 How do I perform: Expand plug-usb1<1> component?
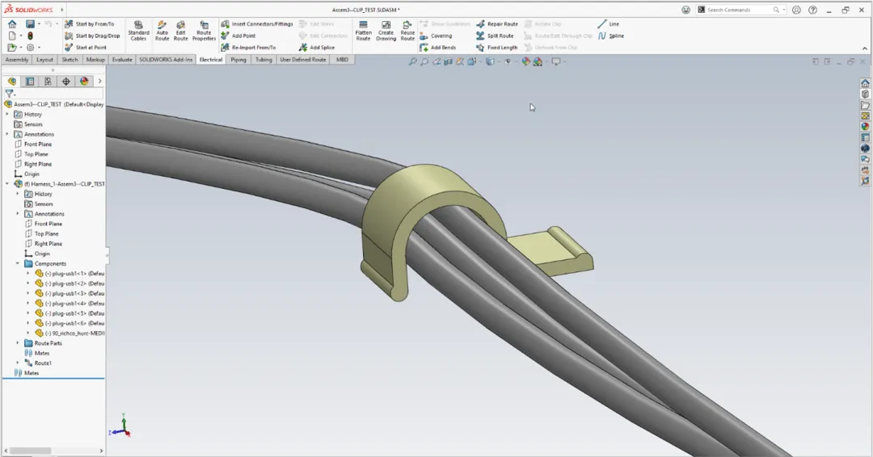(27, 274)
